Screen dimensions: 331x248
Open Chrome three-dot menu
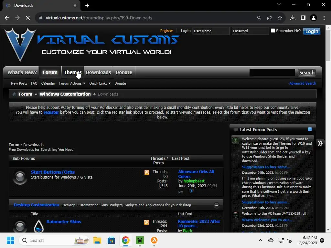(324, 18)
